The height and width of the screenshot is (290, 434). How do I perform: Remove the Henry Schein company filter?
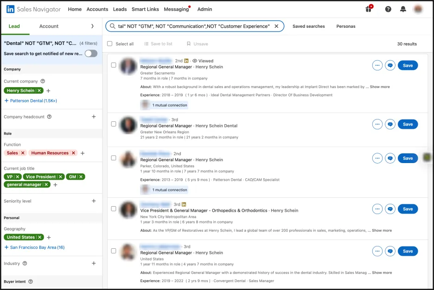click(39, 91)
